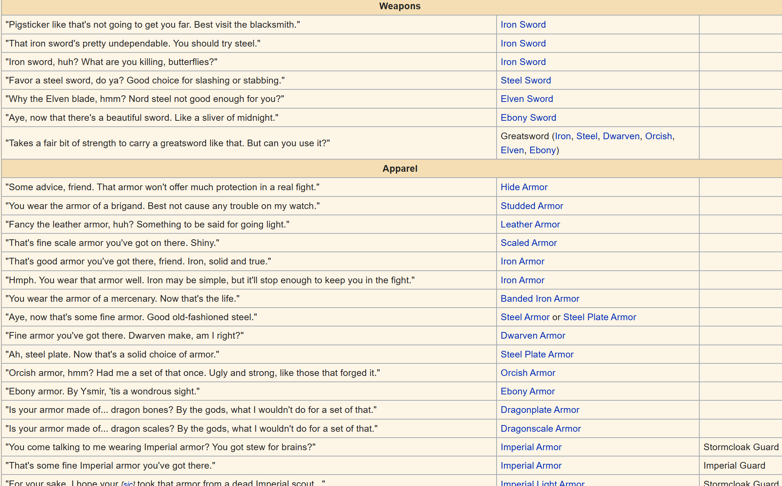Follow the Banded Iron Armor link
Viewport: 782px width, 486px height.
[540, 299]
